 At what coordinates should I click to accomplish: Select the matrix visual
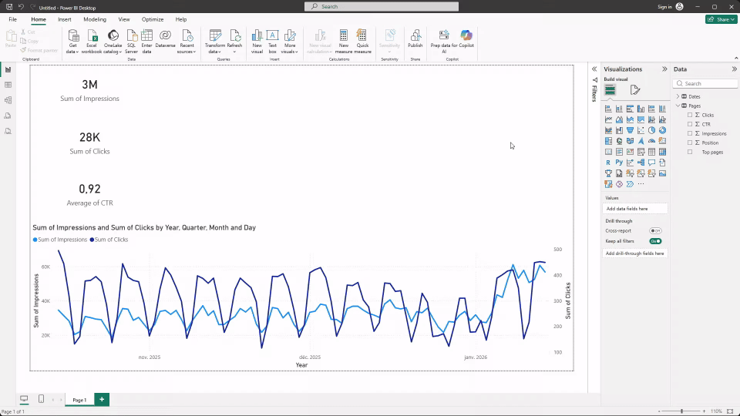pos(663,152)
